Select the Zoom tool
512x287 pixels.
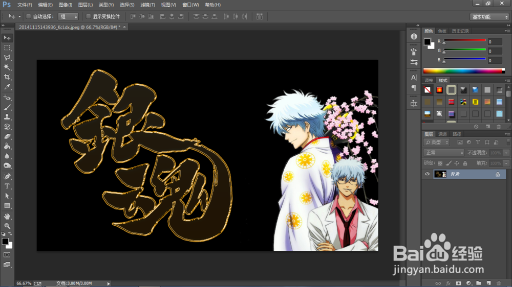(7, 226)
